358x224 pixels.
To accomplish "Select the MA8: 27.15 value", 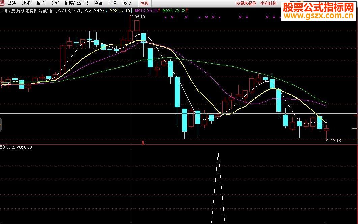I will coord(120,11).
